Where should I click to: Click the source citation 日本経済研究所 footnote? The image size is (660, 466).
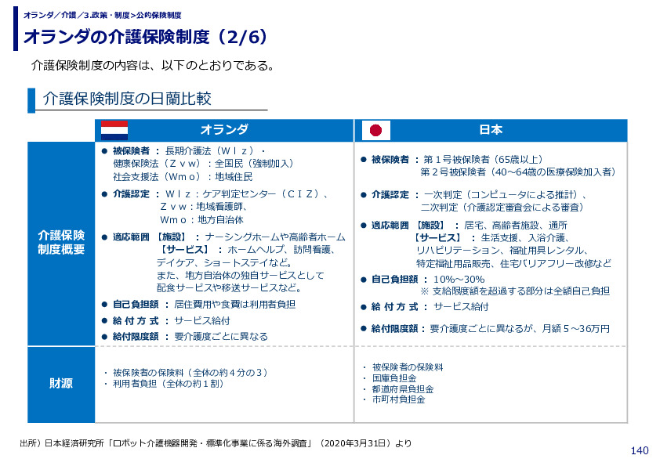[x=216, y=444]
